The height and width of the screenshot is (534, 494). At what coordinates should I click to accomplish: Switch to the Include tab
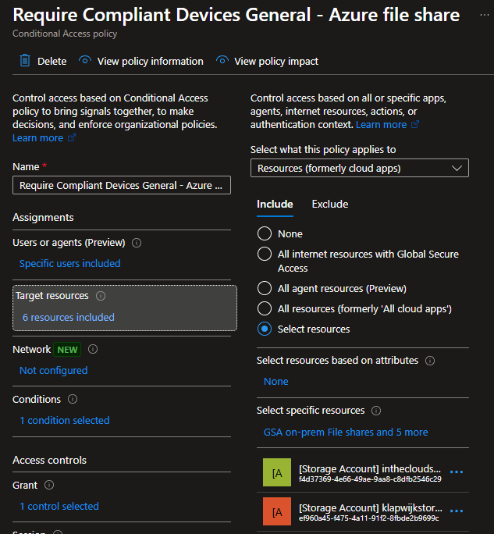coord(275,204)
